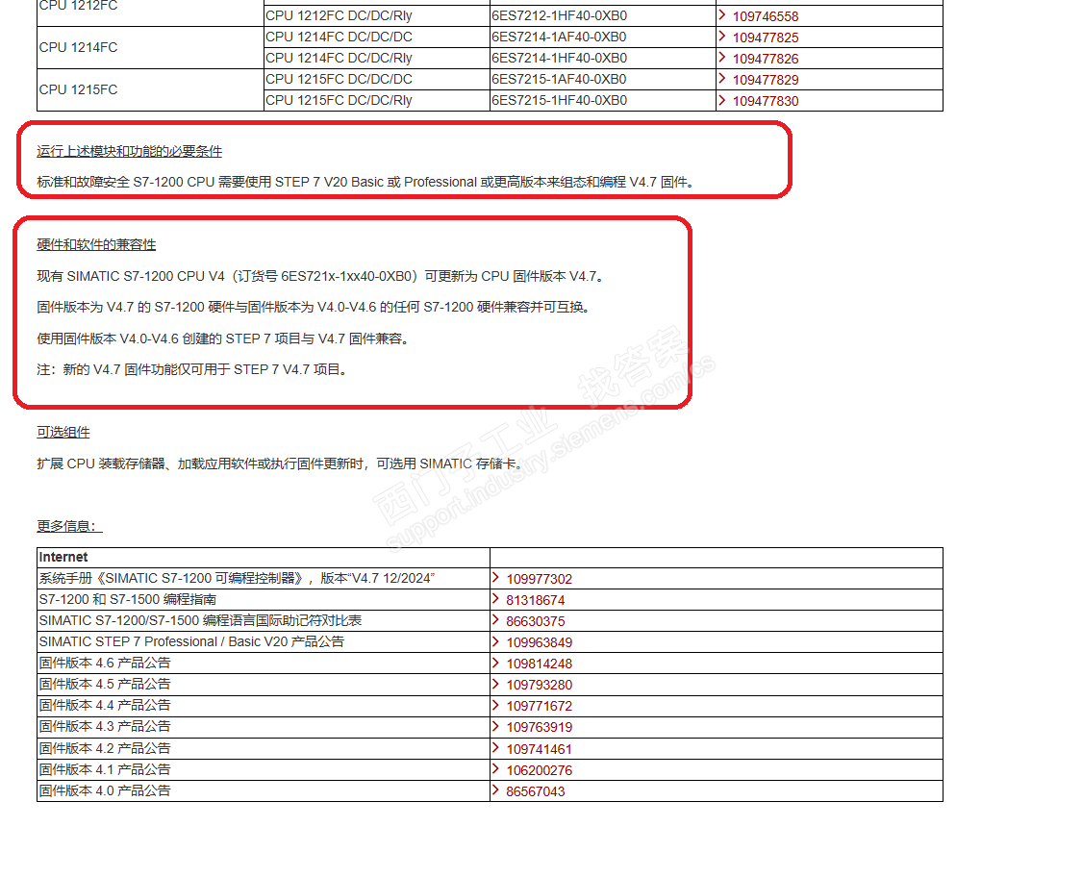Click arrow icon beside 81318674
The width and height of the screenshot is (1082, 877).
tap(495, 599)
